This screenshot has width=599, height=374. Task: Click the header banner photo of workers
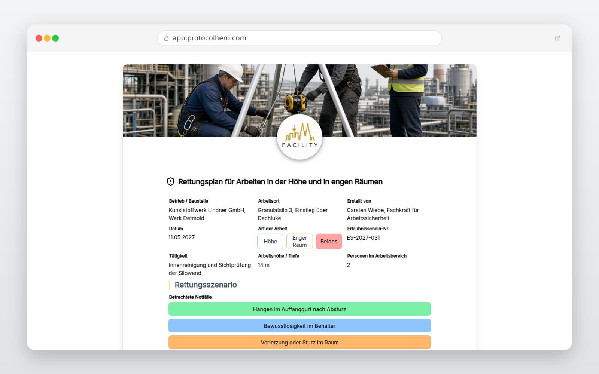299,101
